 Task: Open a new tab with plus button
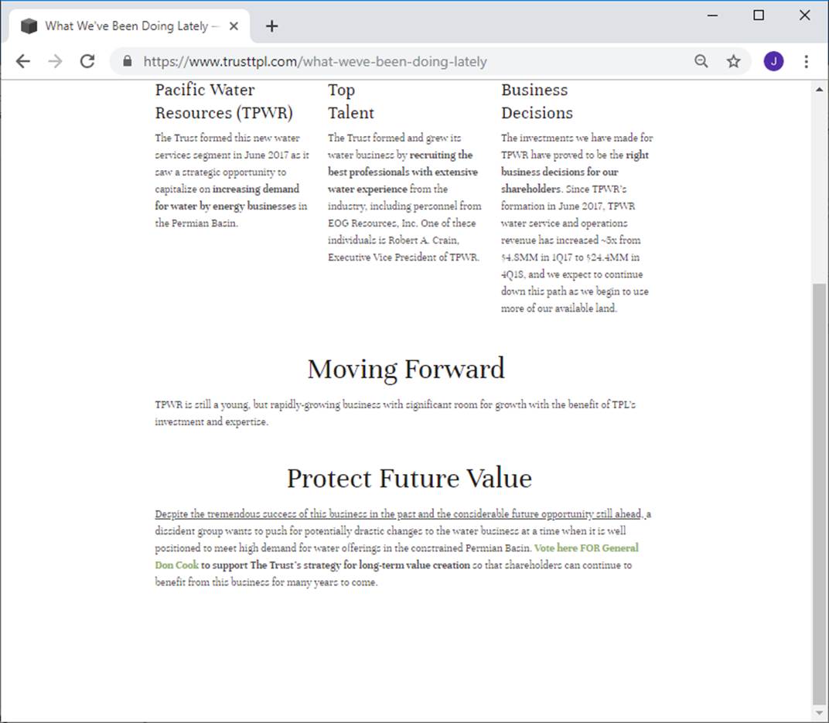[271, 26]
